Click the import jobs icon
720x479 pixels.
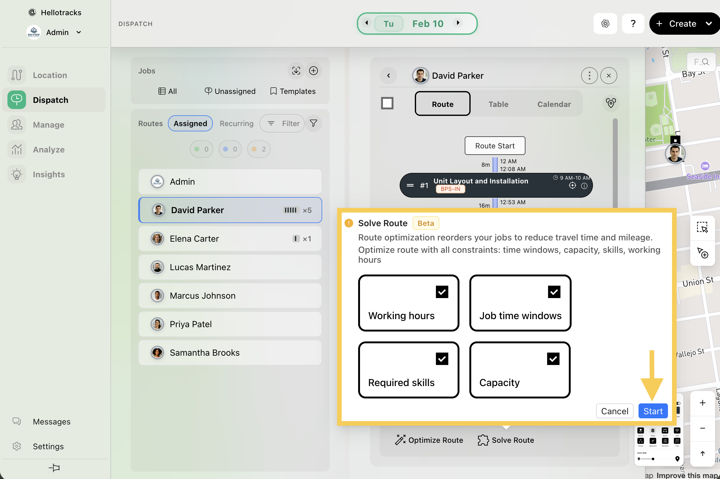coord(296,71)
